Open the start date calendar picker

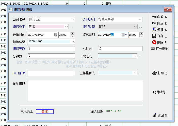pos(56,35)
